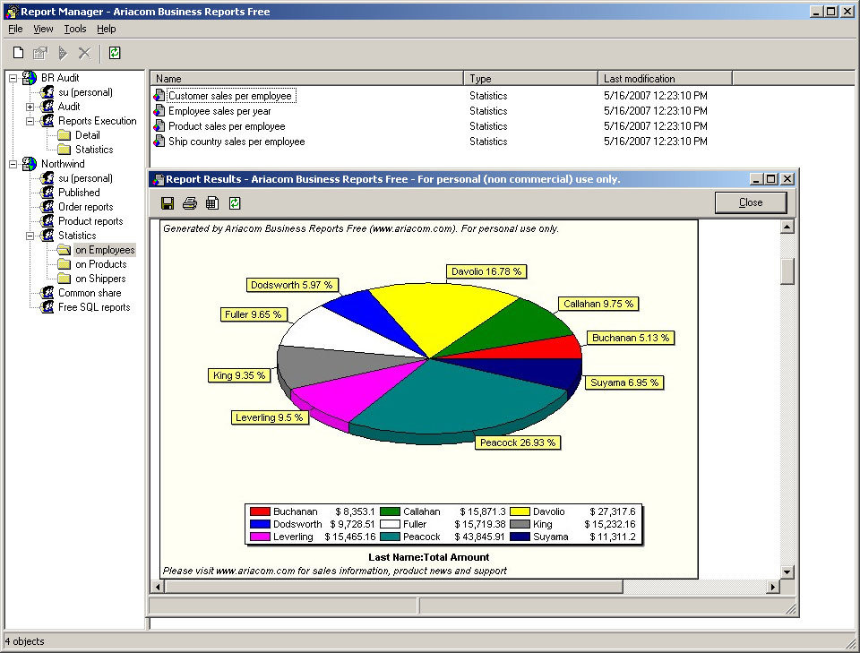Viewport: 860px width, 653px height.
Task: Click the teal Peacock legend swatch
Action: [x=390, y=537]
